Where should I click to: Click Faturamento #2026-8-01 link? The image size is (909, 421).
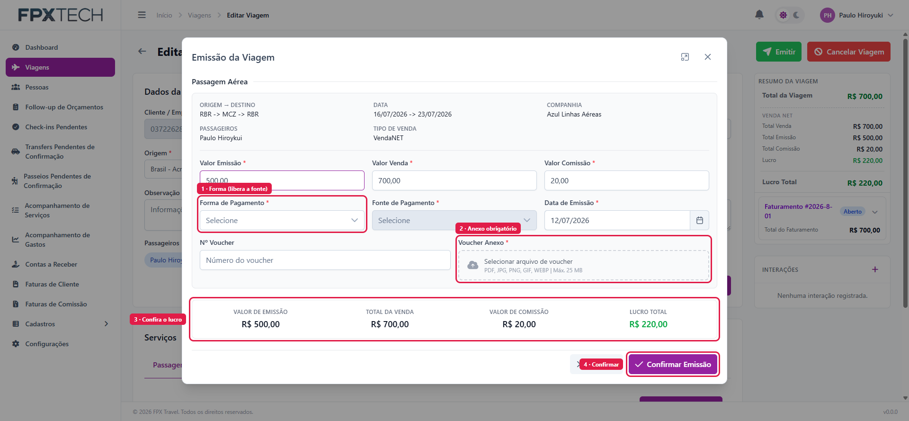coord(798,211)
